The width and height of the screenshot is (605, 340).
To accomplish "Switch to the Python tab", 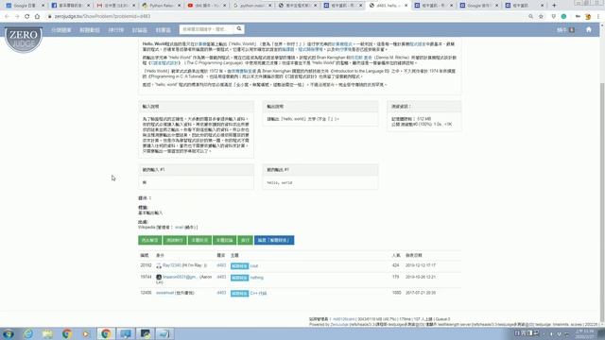I will point(161,6).
